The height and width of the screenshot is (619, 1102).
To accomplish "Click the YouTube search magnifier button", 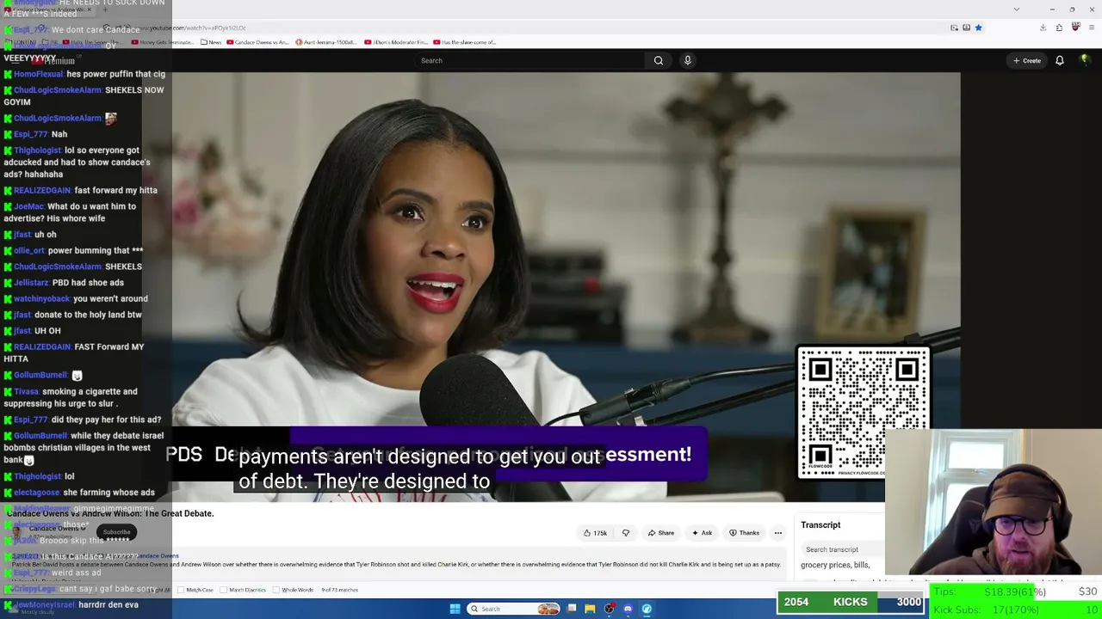I will [658, 60].
